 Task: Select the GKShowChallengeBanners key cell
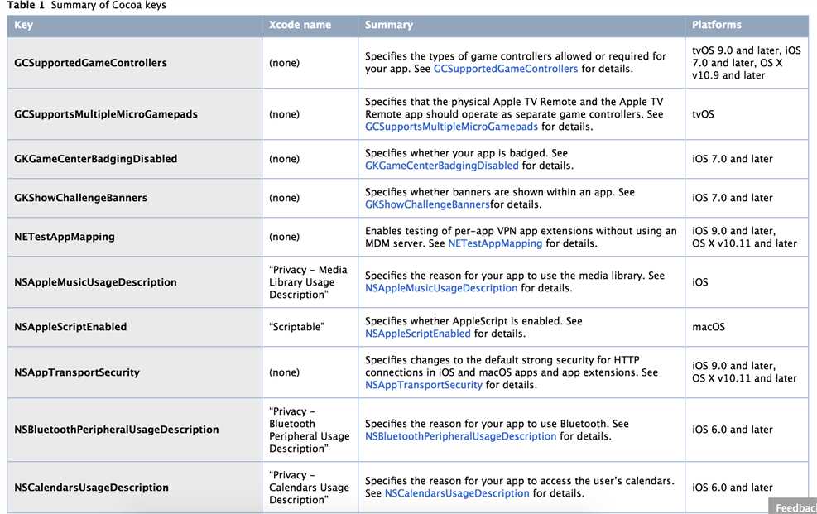point(134,198)
